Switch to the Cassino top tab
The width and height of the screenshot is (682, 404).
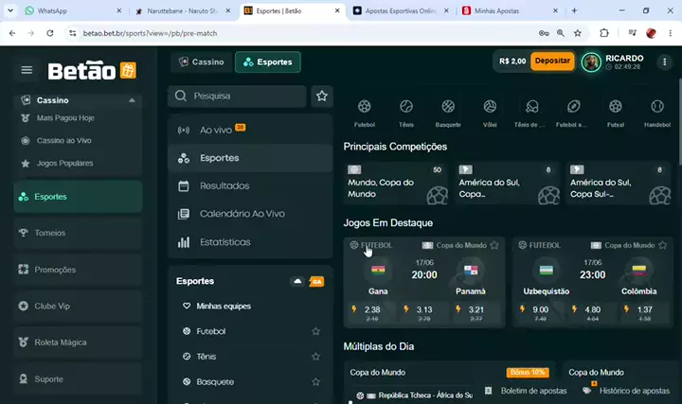coord(201,62)
